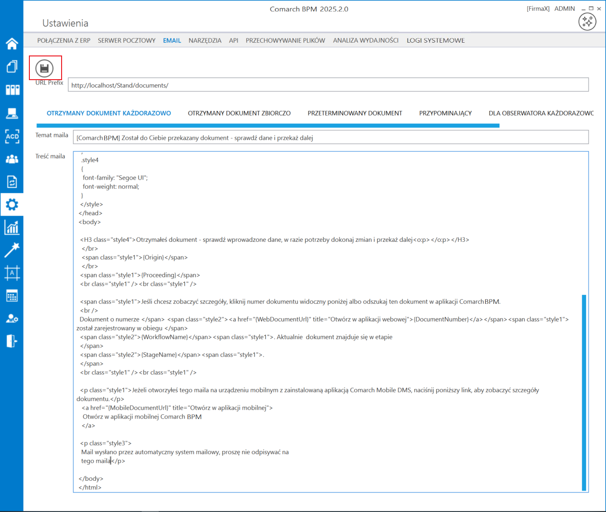Click the ADMIN user label
This screenshot has height=512, width=606.
(x=564, y=9)
